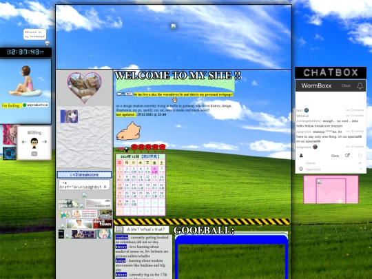Click the 'a href bruisedgh0st' code text box

pyautogui.click(x=84, y=185)
